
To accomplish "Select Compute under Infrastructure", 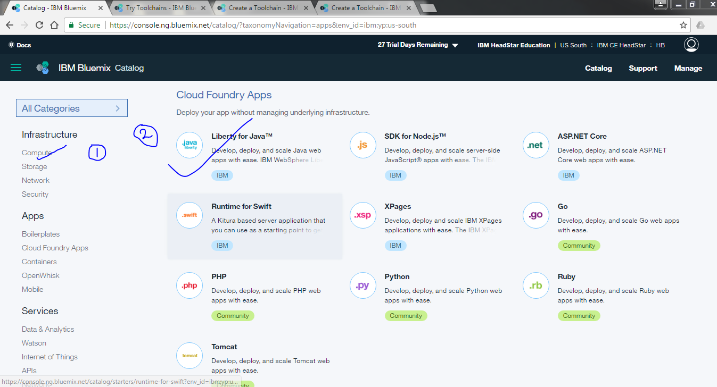I will [x=37, y=153].
